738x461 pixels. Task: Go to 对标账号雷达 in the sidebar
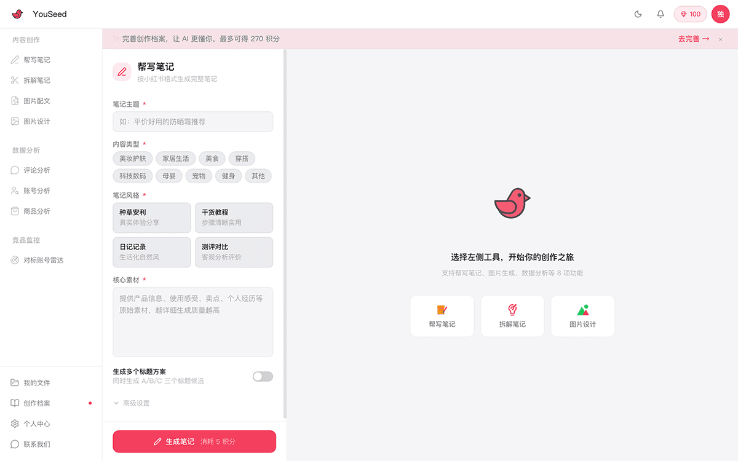tap(43, 260)
